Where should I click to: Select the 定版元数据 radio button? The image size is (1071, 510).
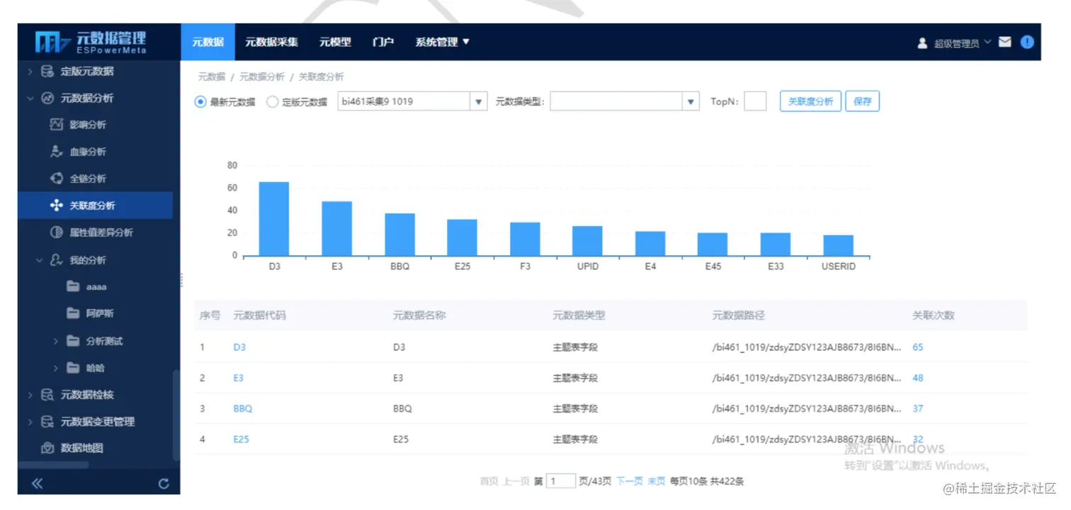(273, 102)
